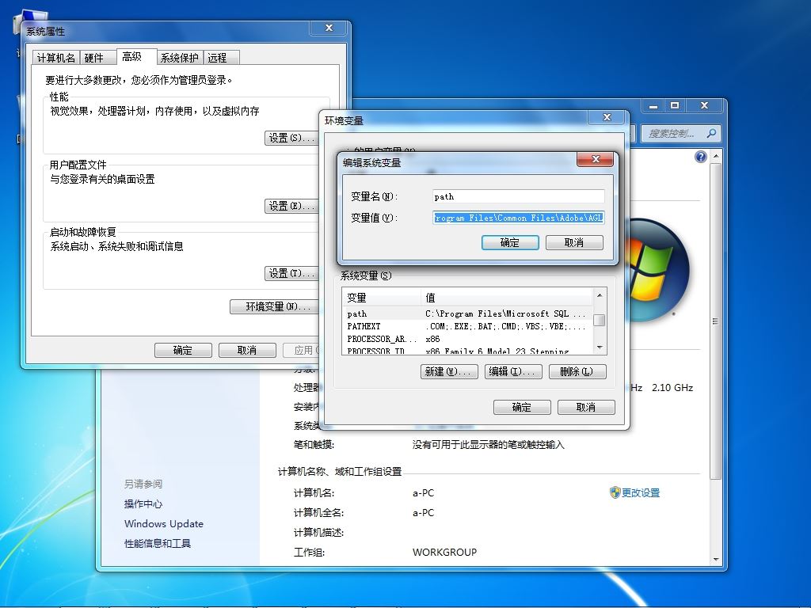
Task: Click 删除(L) button for system variables
Action: coord(577,371)
